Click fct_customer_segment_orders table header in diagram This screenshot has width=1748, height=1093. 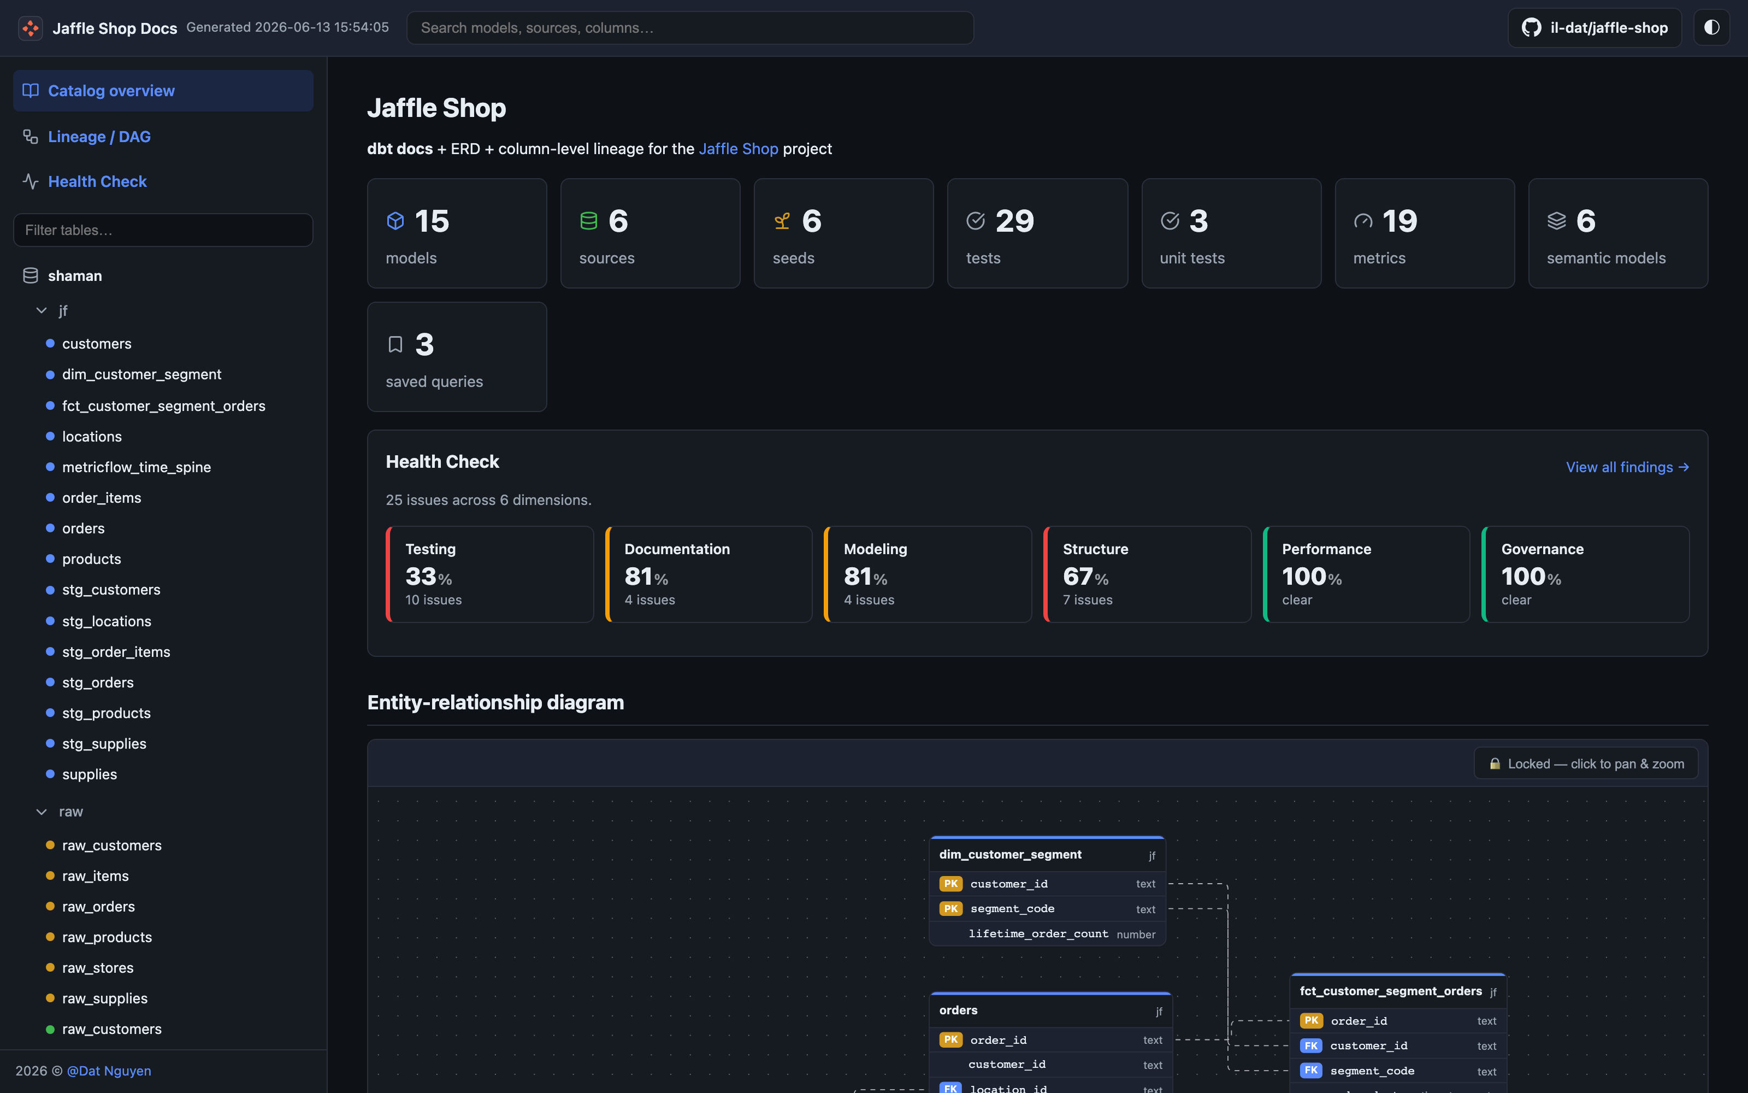1398,991
